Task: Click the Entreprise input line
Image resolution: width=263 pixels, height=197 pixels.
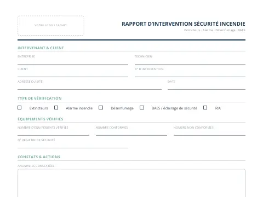Action: tap(73, 61)
